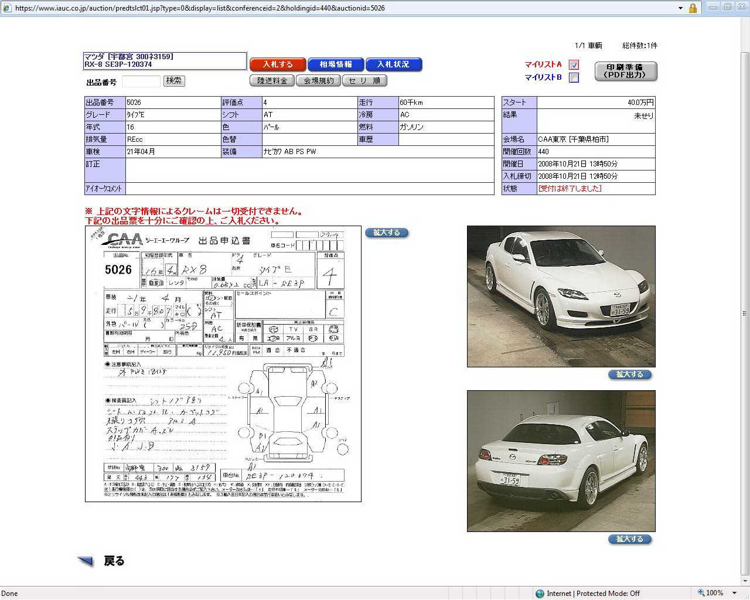
Task: Expand the zoom level dropdown arrow
Action: point(735,593)
